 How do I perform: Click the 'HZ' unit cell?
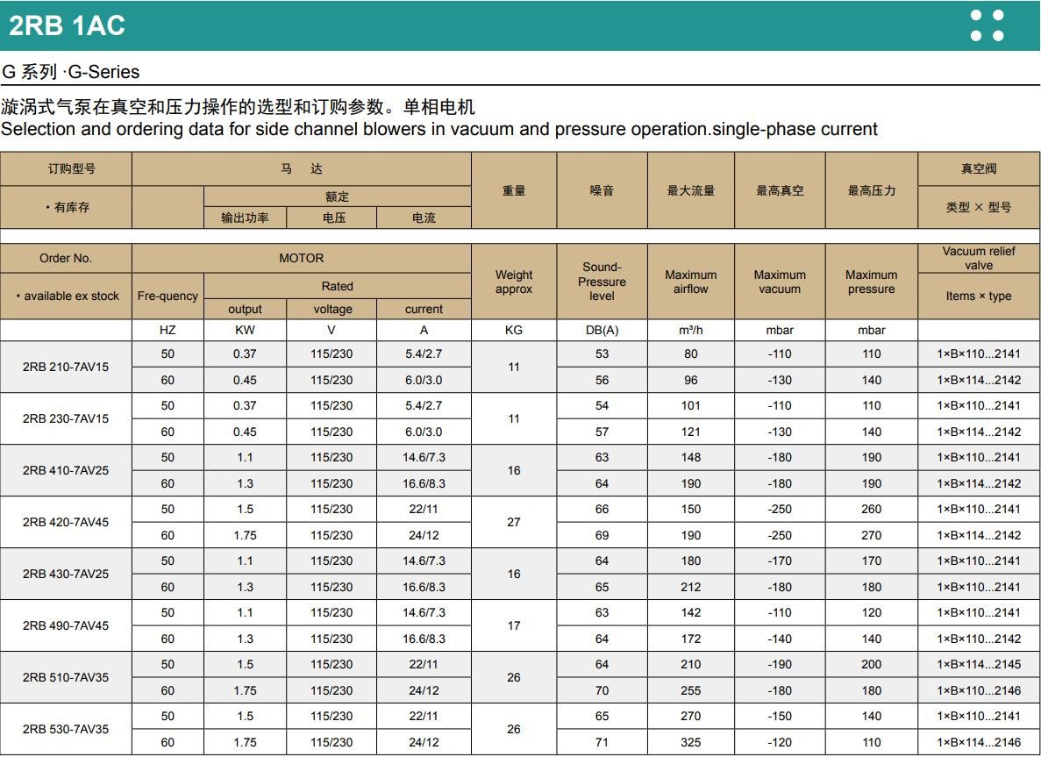click(x=168, y=330)
